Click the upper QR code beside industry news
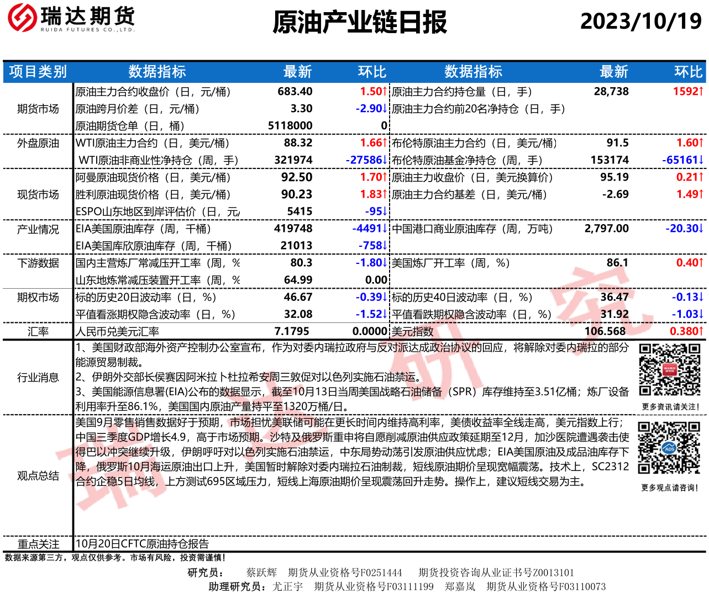 pos(670,369)
